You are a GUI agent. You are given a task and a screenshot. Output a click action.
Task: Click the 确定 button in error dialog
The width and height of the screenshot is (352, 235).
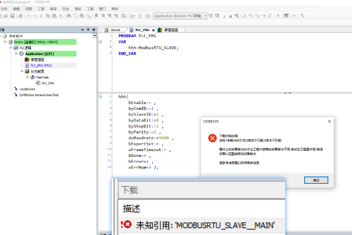point(316,180)
